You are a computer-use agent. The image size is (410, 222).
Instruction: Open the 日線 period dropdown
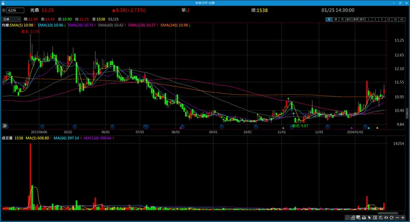point(11,19)
